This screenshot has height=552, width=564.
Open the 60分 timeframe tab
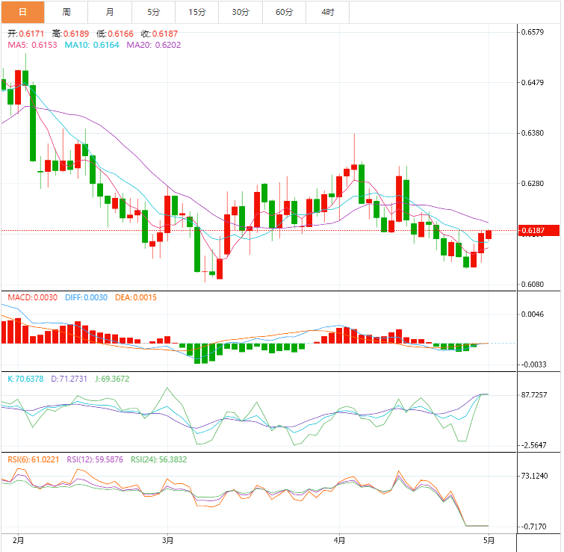[x=284, y=12]
